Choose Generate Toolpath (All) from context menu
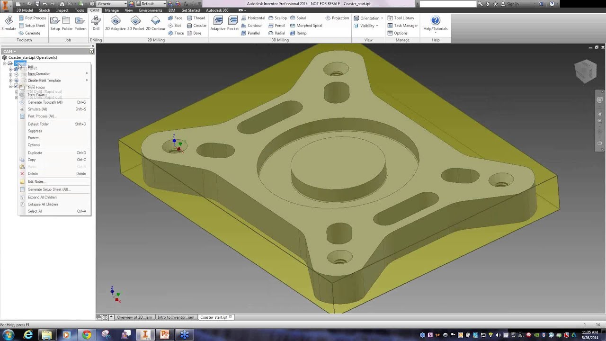The image size is (606, 341). pos(54,102)
